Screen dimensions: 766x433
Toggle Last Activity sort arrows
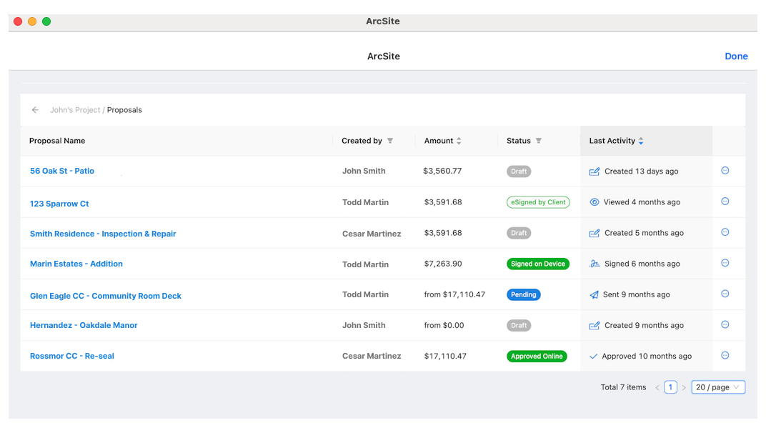[641, 141]
